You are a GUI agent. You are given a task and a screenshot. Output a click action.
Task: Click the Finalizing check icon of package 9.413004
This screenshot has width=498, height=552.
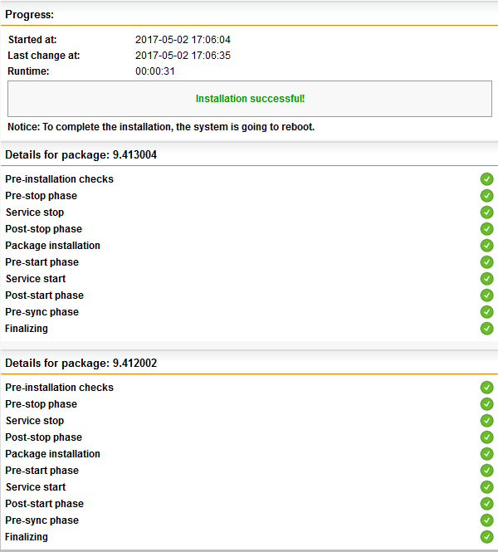[x=486, y=329]
